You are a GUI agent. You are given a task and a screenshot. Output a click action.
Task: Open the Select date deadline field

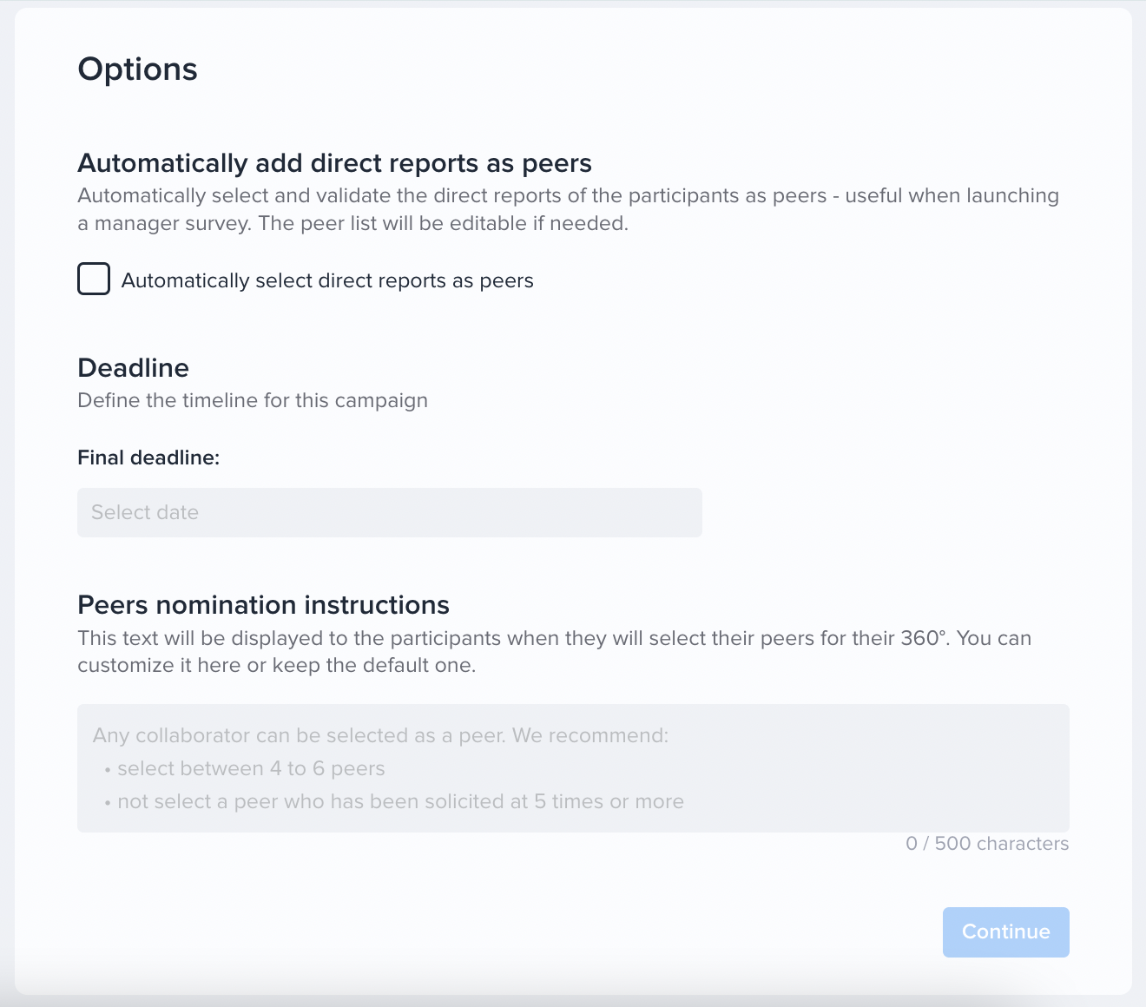[390, 512]
